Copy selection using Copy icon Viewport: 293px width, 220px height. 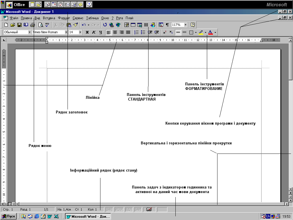[62, 25]
